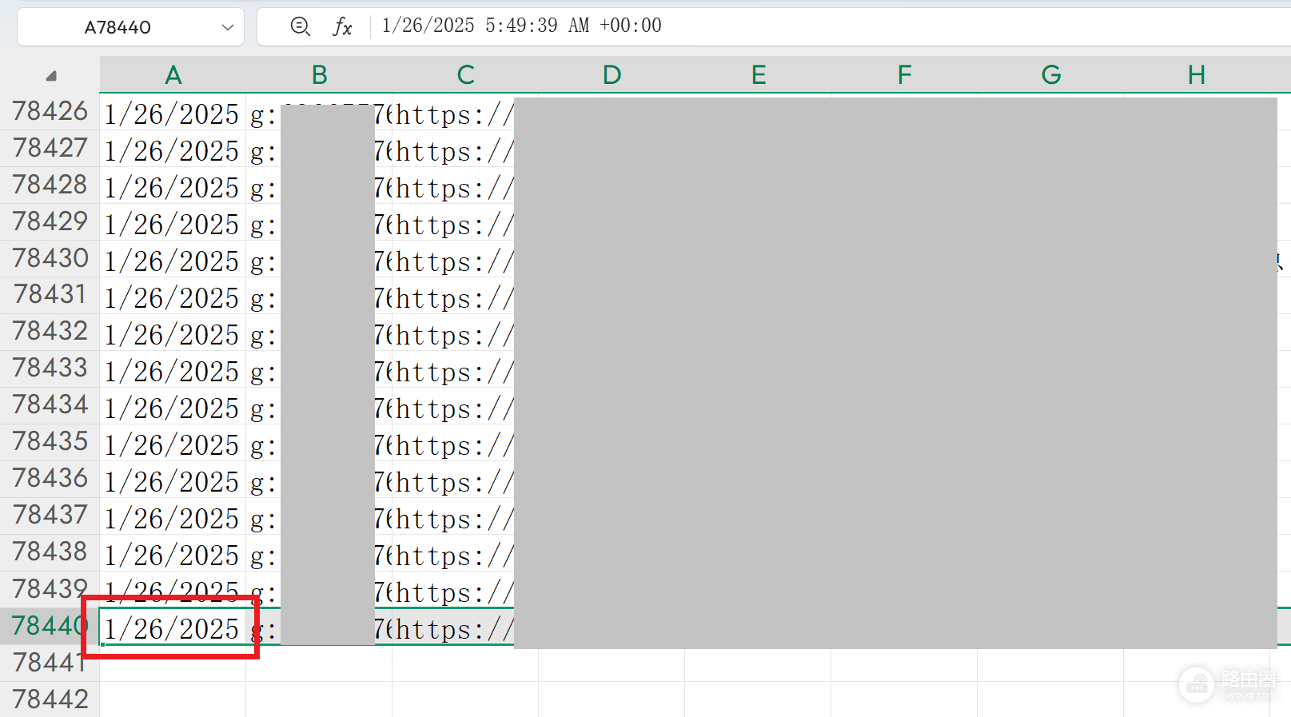Viewport: 1291px width, 717px height.
Task: Select column A header
Action: [x=173, y=75]
